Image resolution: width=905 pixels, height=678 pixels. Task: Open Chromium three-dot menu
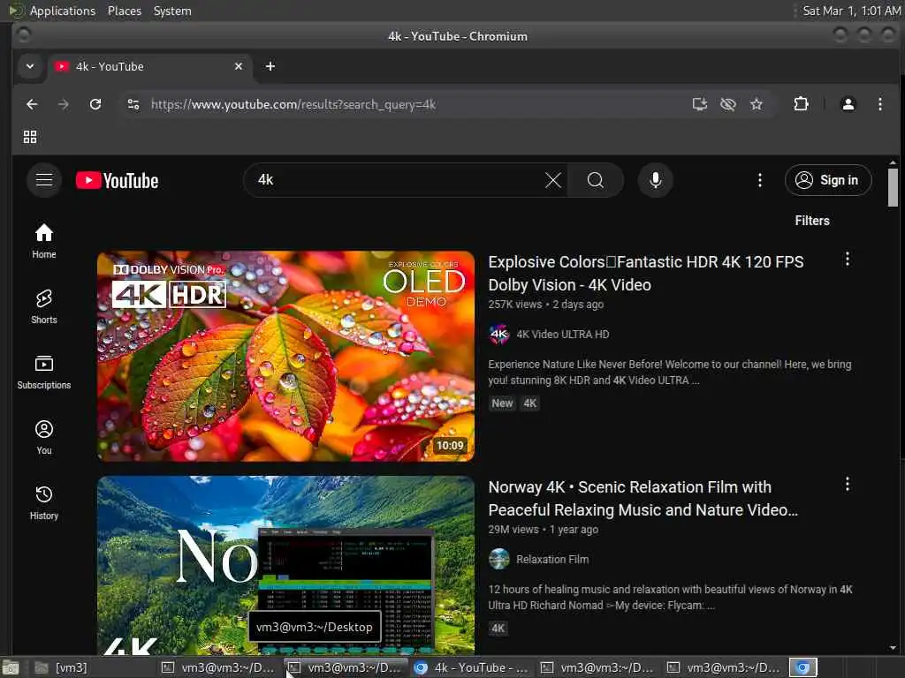[879, 104]
